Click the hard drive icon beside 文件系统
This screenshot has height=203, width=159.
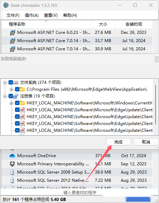pos(16,83)
